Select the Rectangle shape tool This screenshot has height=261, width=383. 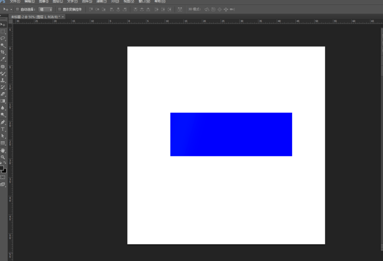[3, 143]
